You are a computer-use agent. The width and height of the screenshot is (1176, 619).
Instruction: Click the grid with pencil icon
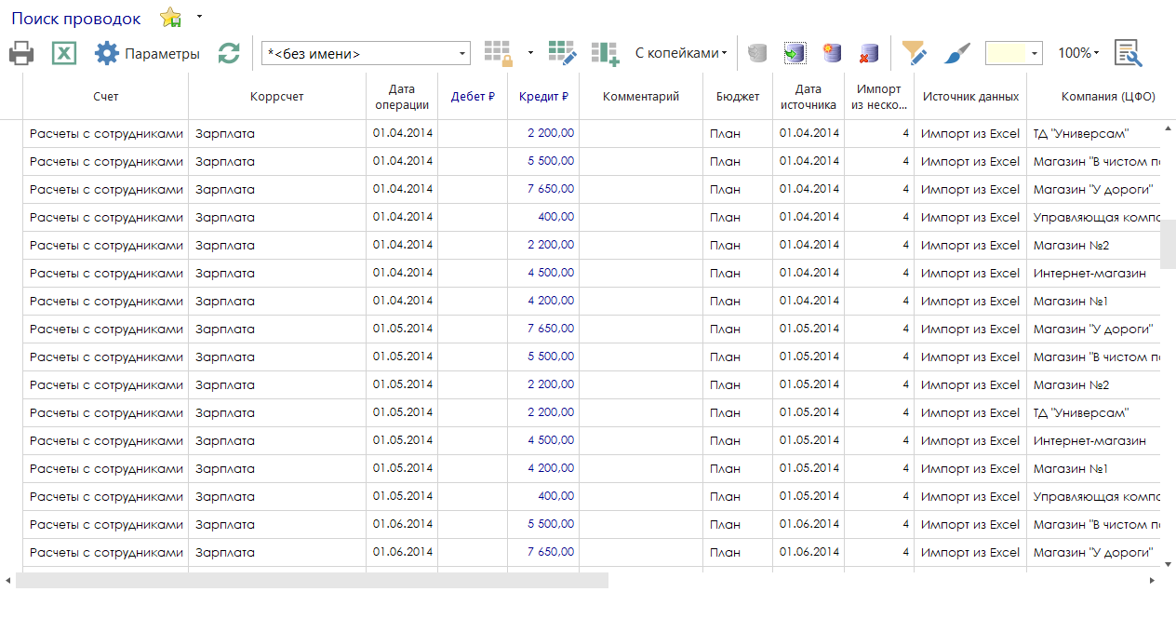[562, 53]
